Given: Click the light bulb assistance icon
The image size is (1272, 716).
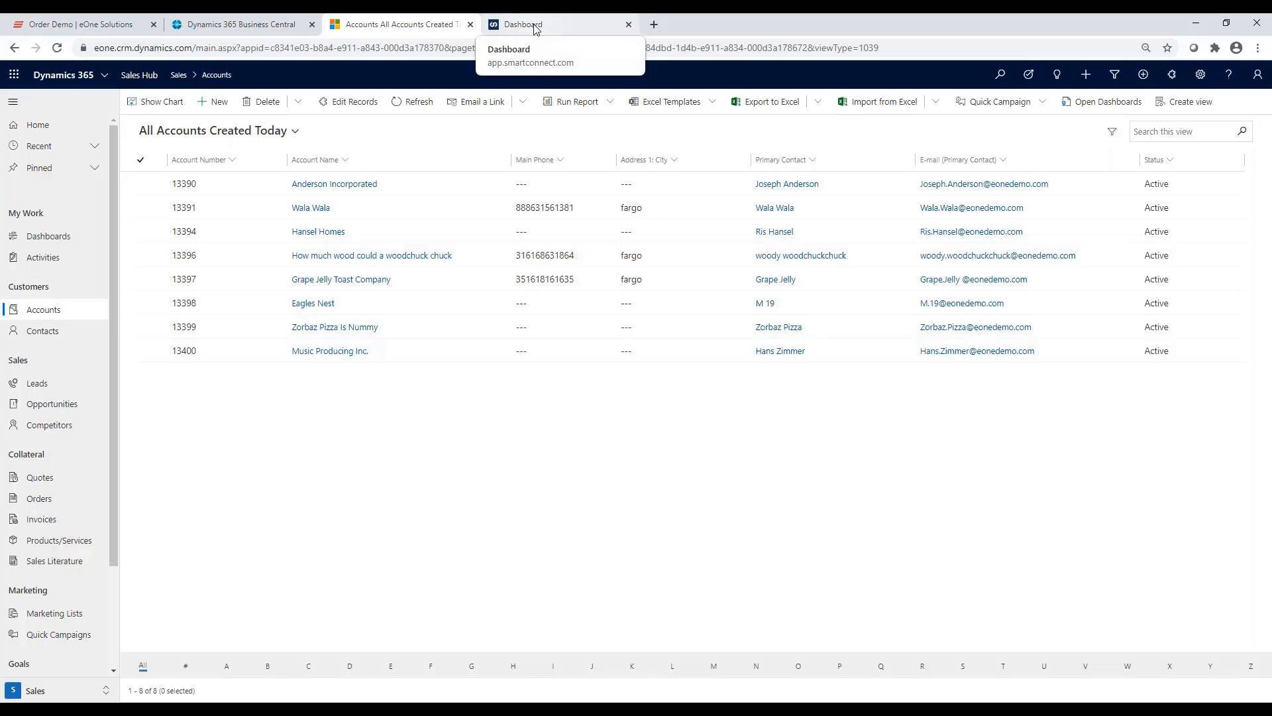Looking at the screenshot, I should tap(1057, 74).
